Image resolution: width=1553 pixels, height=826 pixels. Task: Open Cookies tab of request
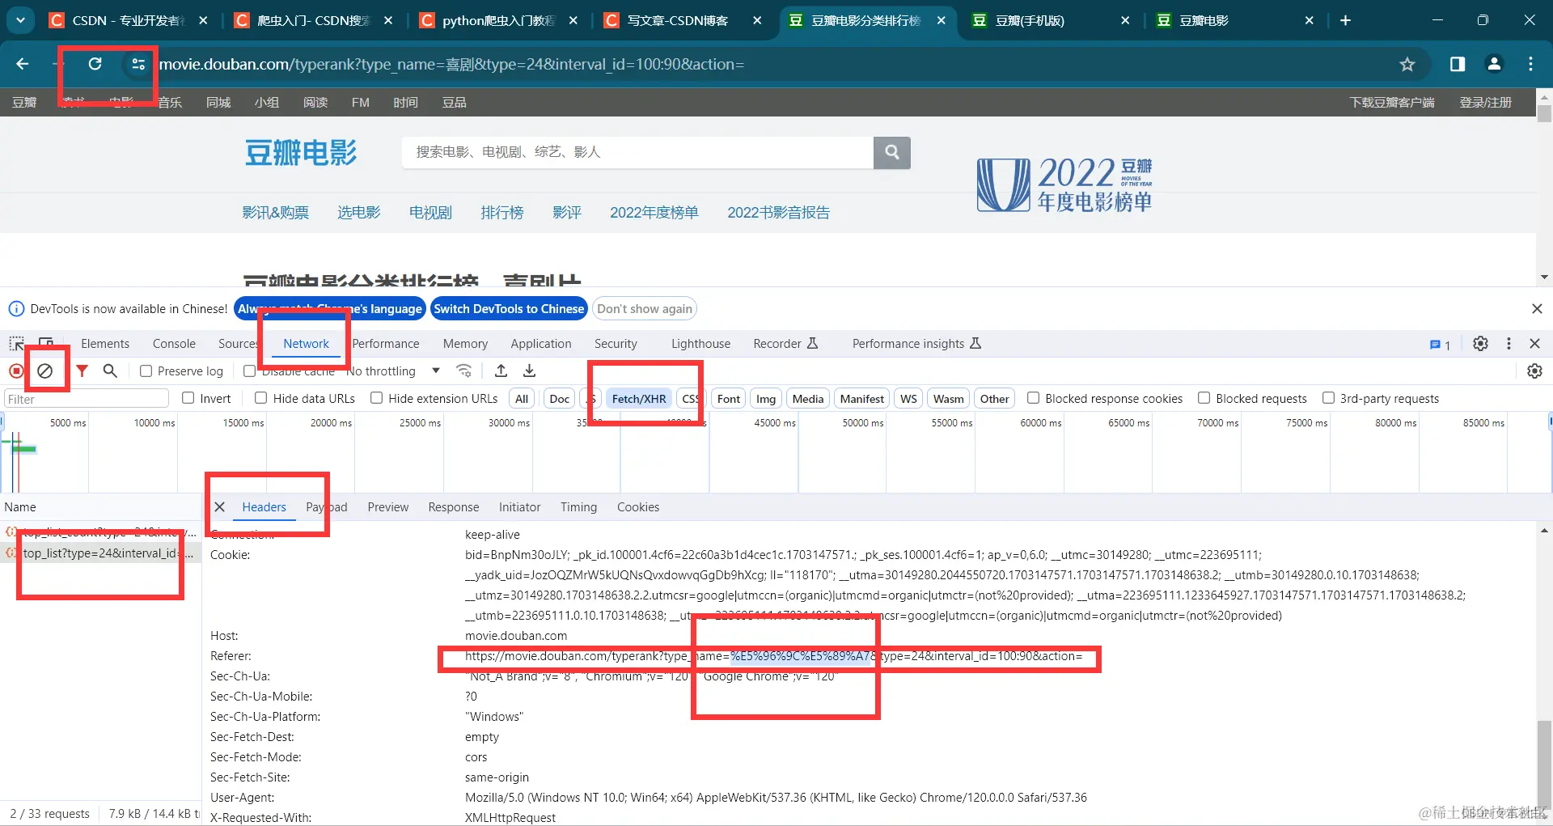point(638,506)
